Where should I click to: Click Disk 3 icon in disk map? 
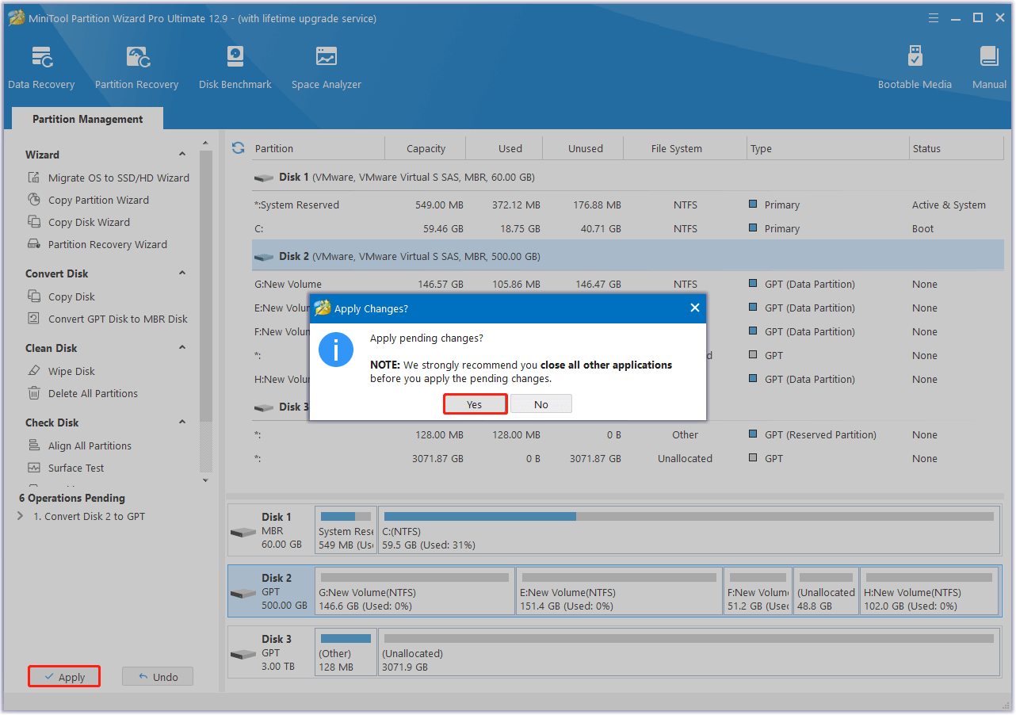tap(243, 653)
